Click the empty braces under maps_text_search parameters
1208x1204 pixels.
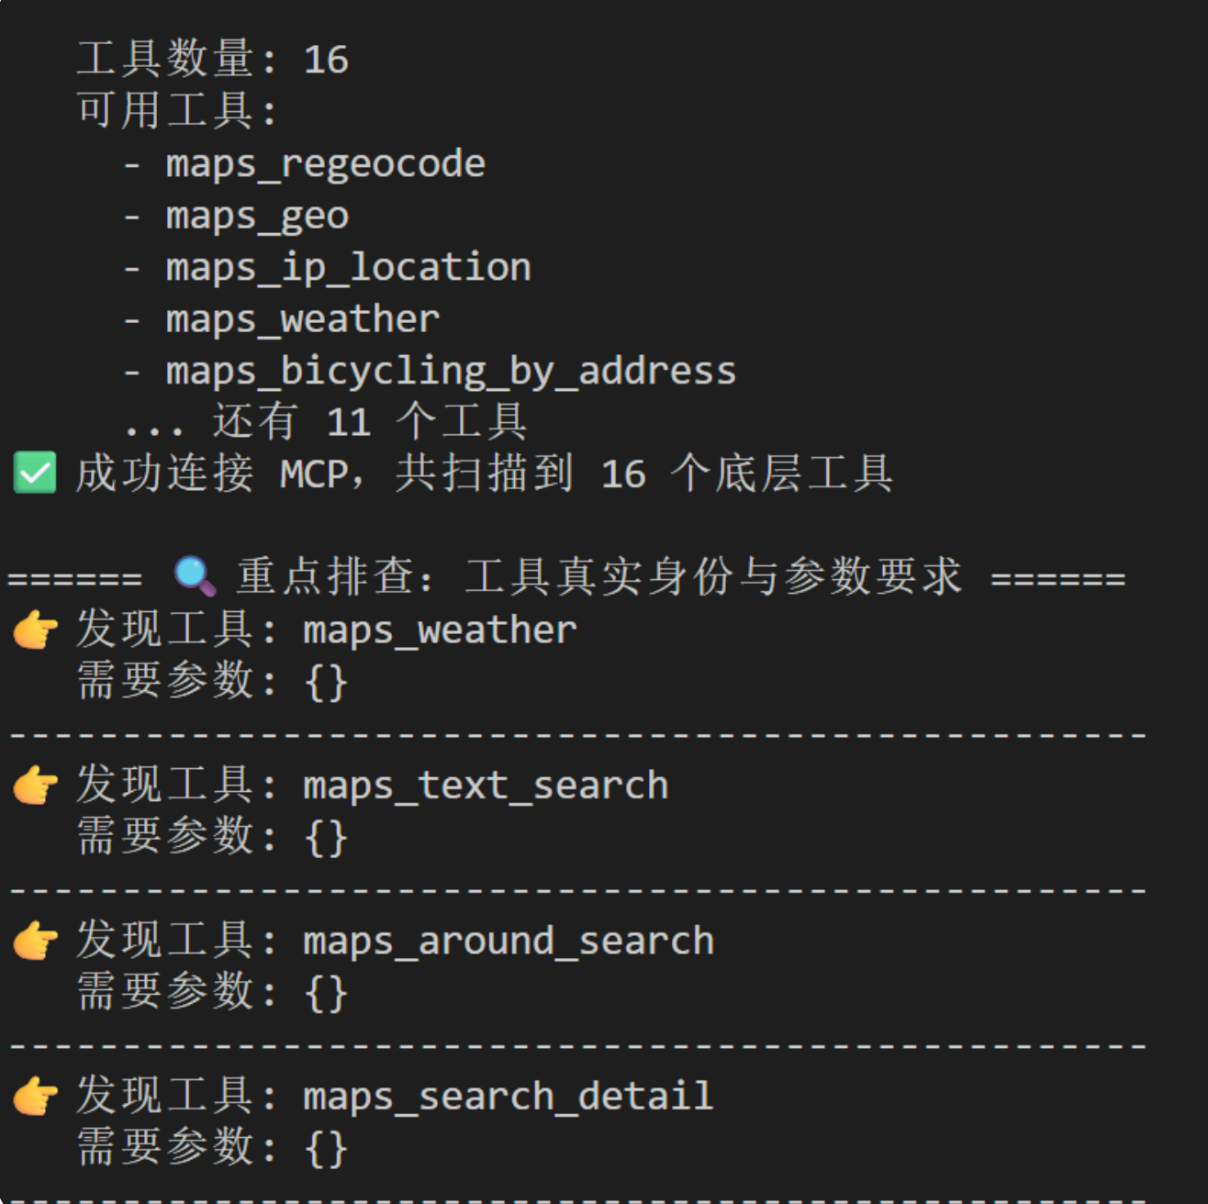pyautogui.click(x=326, y=838)
